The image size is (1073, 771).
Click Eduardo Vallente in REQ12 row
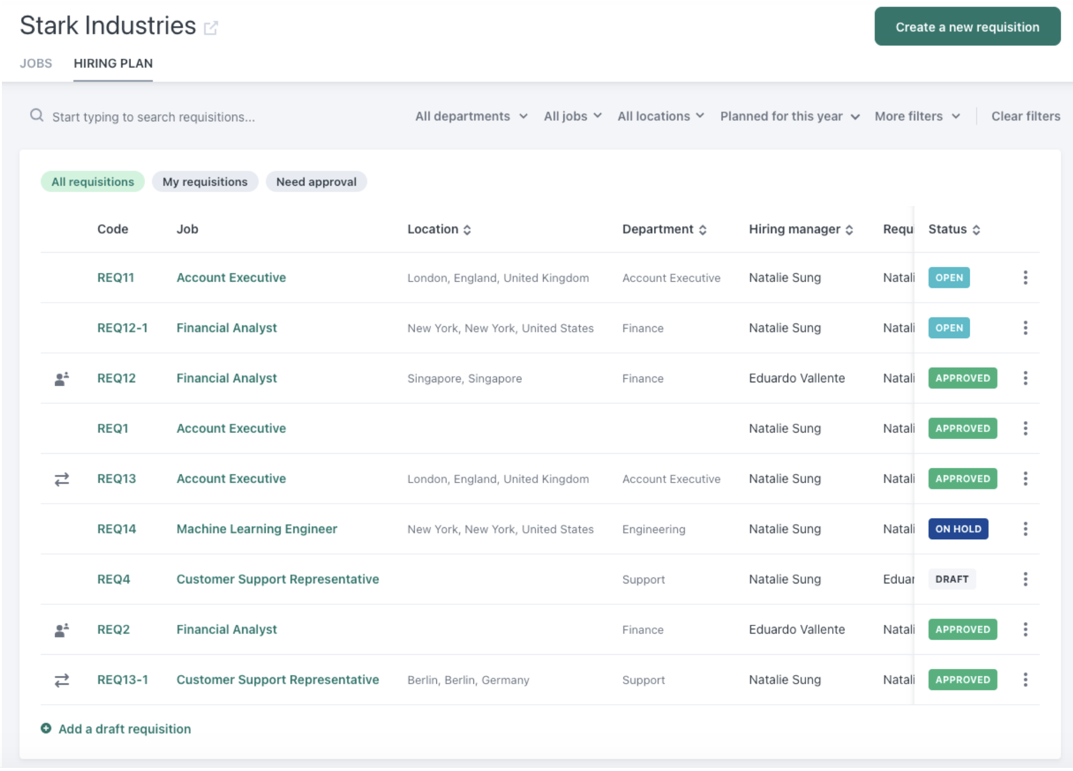pos(796,378)
